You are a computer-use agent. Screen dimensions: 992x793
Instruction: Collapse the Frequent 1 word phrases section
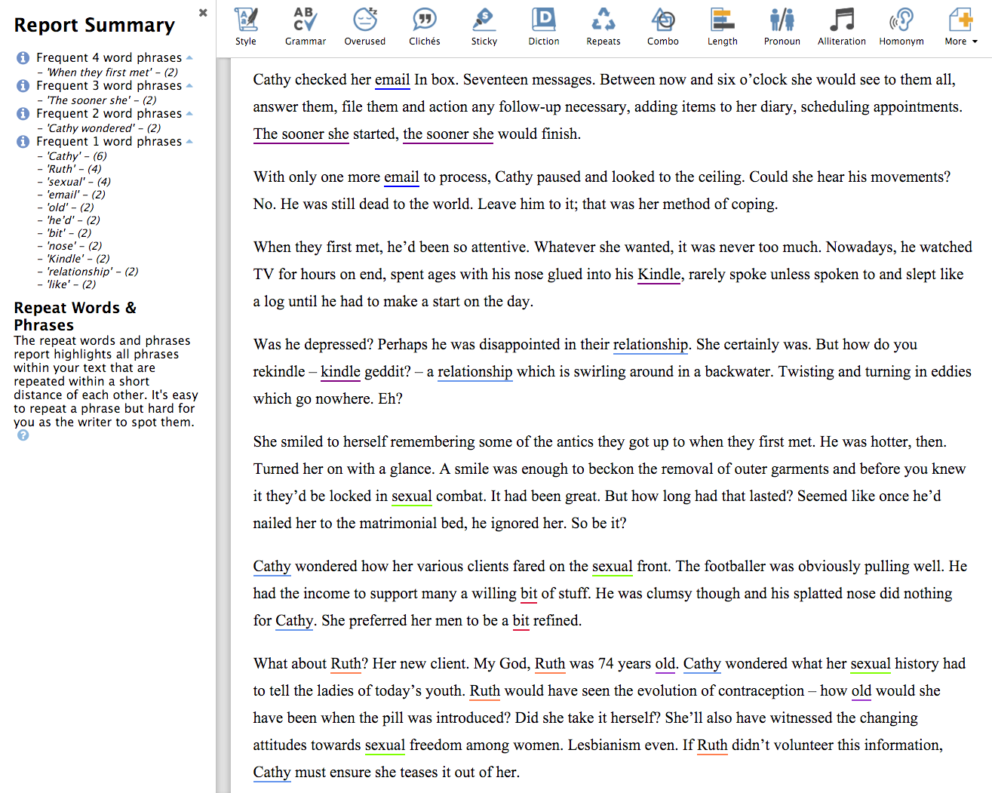[x=189, y=142]
